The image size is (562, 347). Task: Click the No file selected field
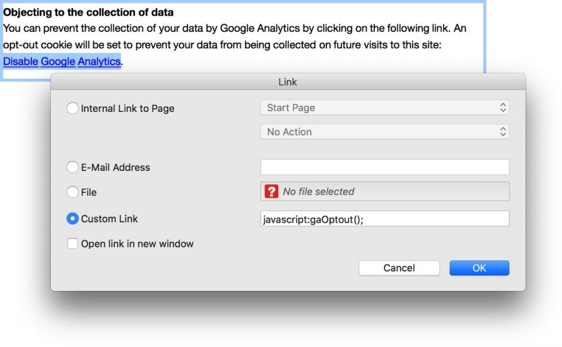click(x=384, y=191)
